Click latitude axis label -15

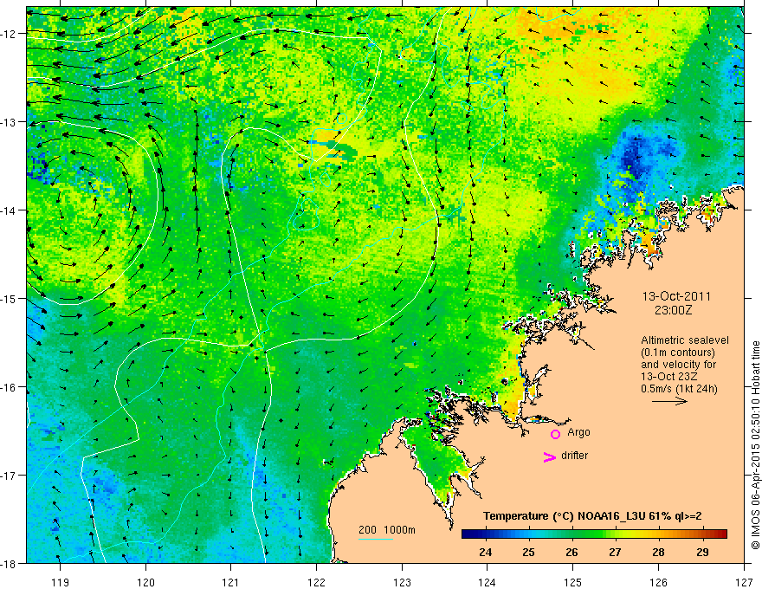[10, 299]
